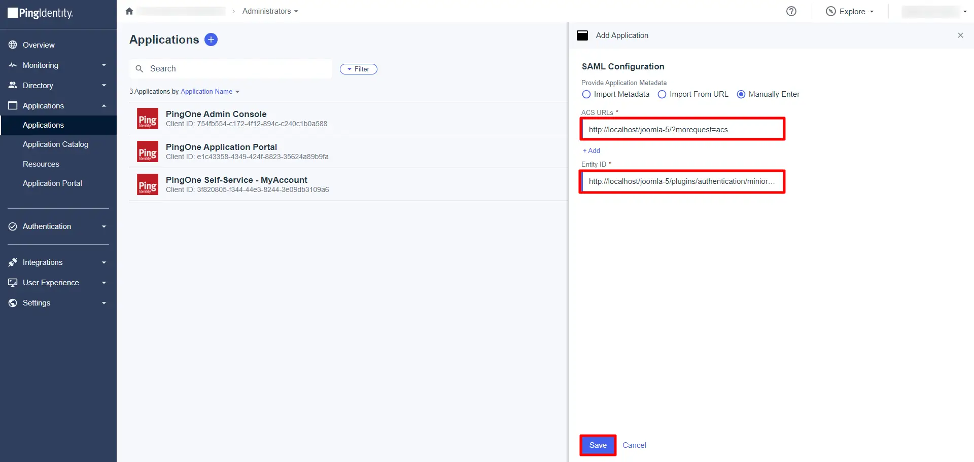Click the Explore compass icon

pyautogui.click(x=830, y=11)
